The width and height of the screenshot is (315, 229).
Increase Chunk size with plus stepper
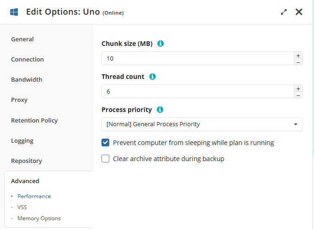click(x=298, y=55)
